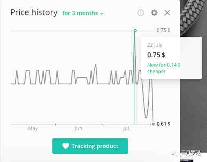The width and height of the screenshot is (207, 162).
Task: Close the price history panel
Action: [x=167, y=13]
